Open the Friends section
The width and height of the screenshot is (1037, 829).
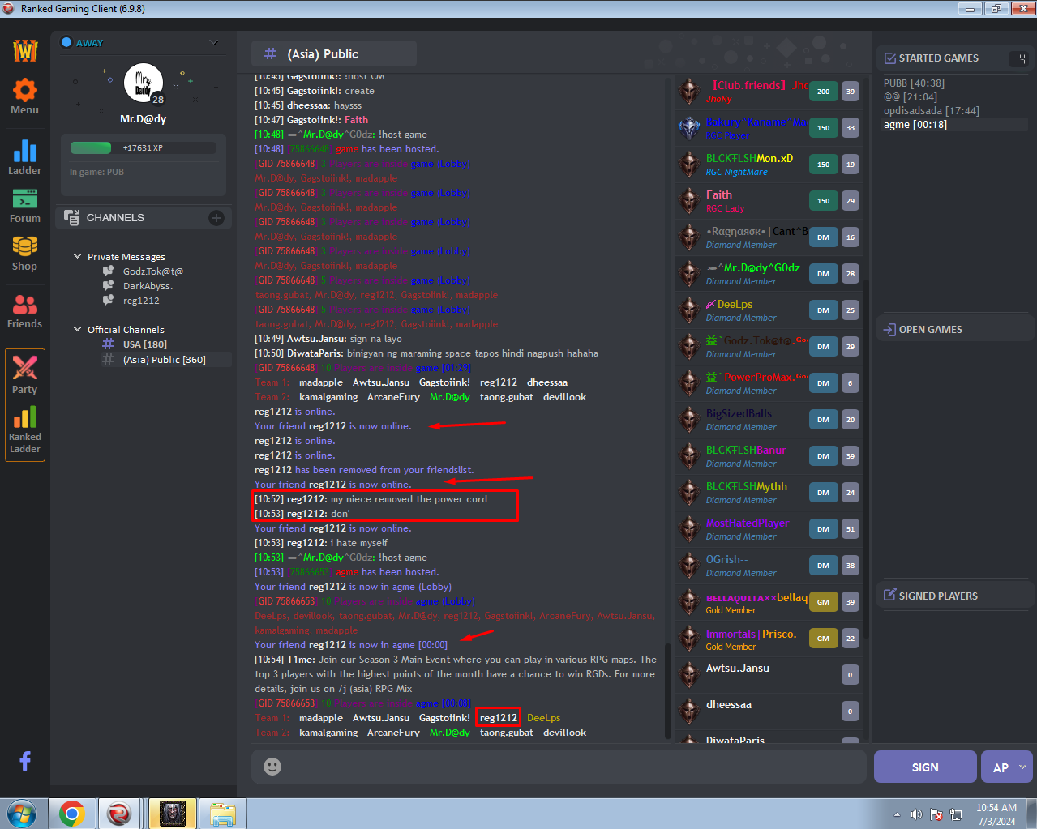[24, 311]
